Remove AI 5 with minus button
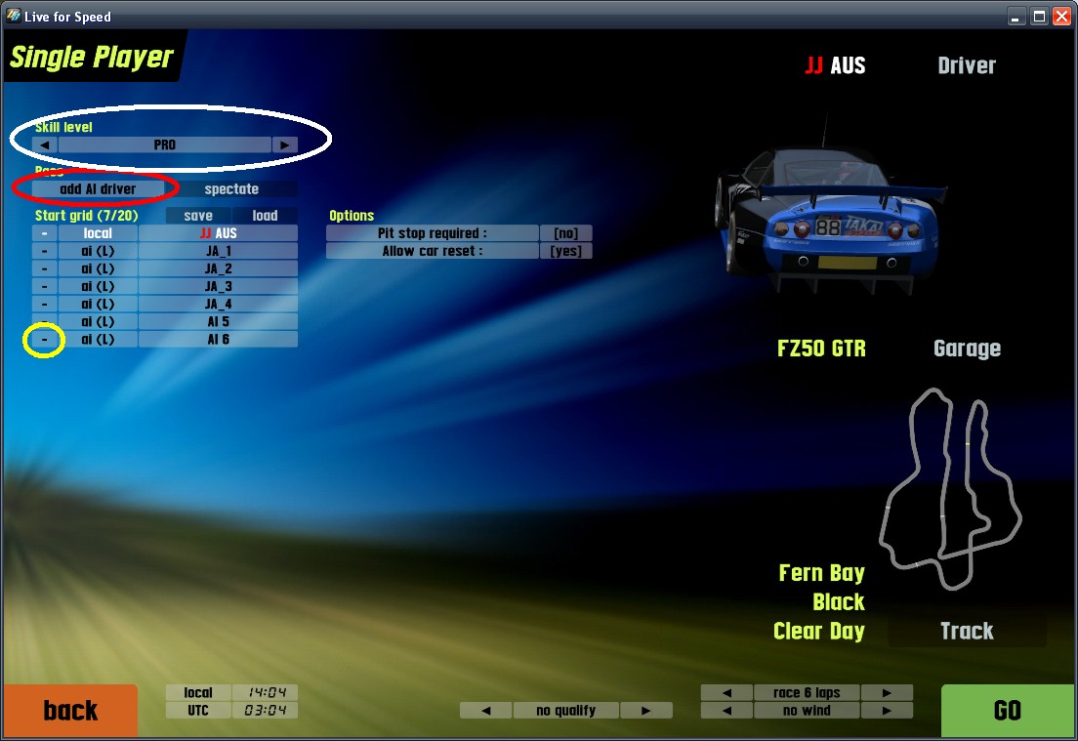Screen dimensions: 1078x741 coord(45,322)
